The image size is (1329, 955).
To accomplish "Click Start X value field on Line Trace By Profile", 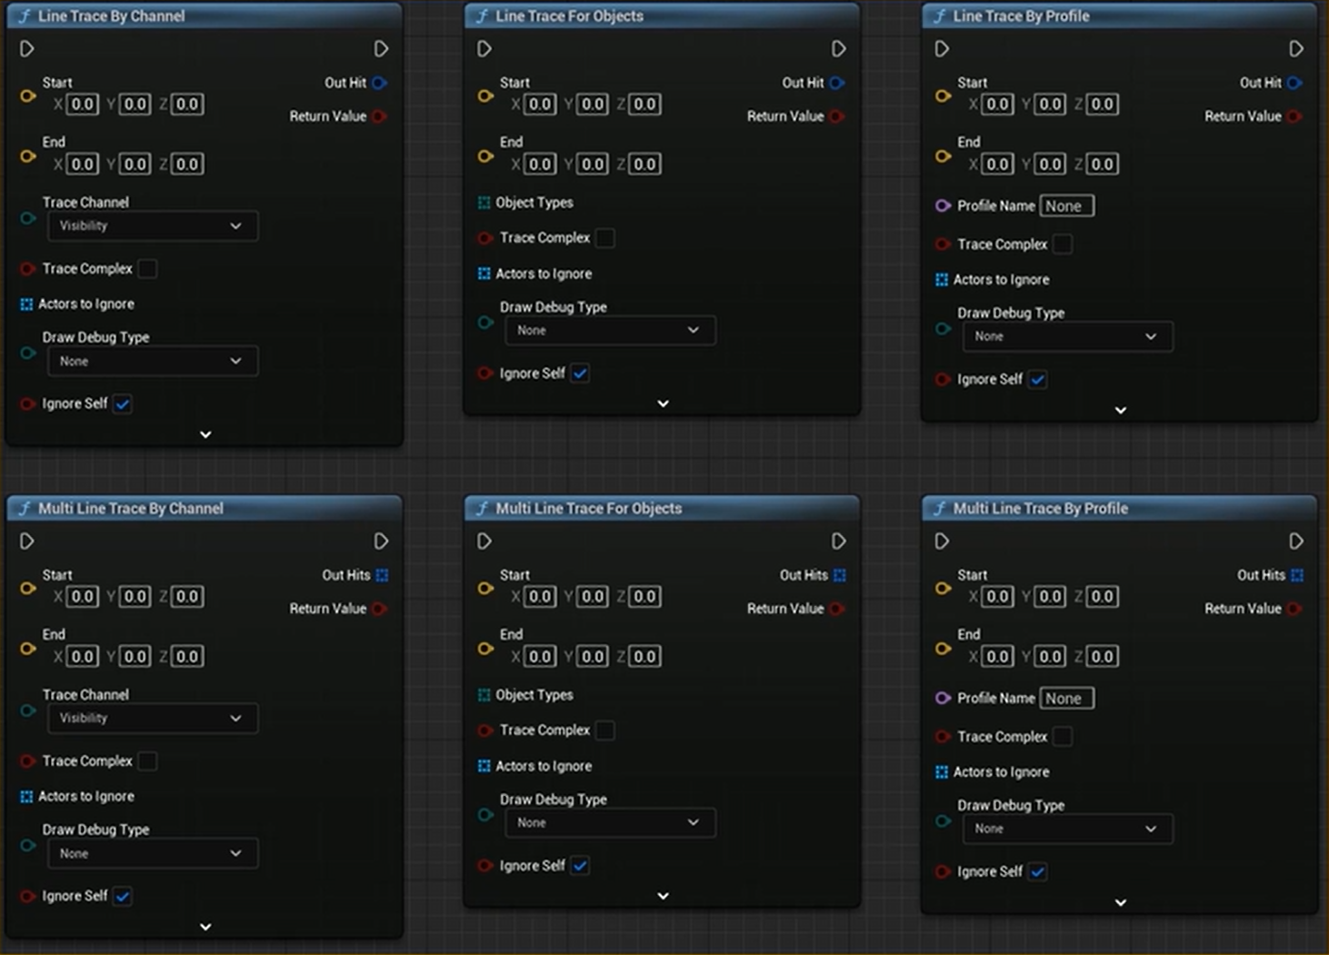I will (997, 104).
